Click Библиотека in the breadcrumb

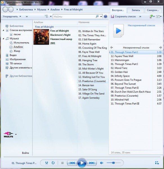tap(26, 10)
